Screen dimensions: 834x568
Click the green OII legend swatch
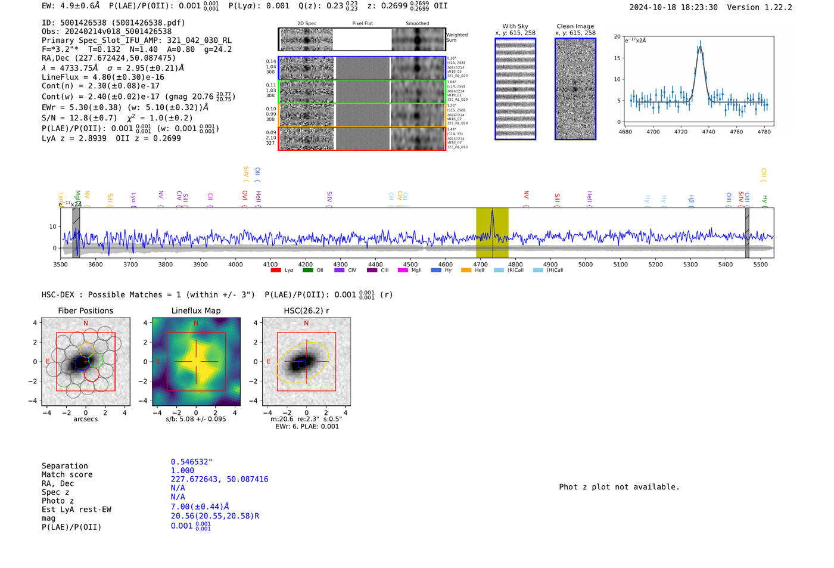tap(307, 271)
